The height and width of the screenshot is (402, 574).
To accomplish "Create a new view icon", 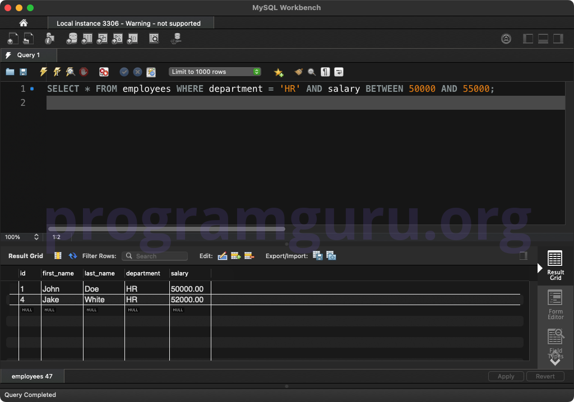I will (x=102, y=39).
